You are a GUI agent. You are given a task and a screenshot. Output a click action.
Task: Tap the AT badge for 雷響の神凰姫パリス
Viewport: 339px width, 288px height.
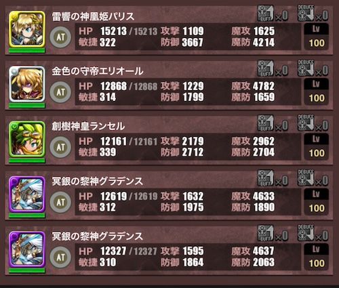pyautogui.click(x=60, y=37)
